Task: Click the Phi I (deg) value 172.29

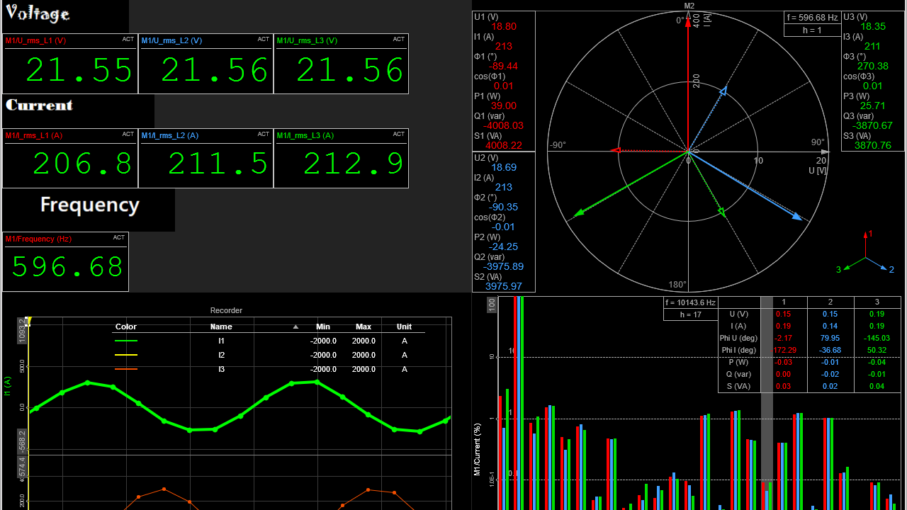Action: click(784, 350)
